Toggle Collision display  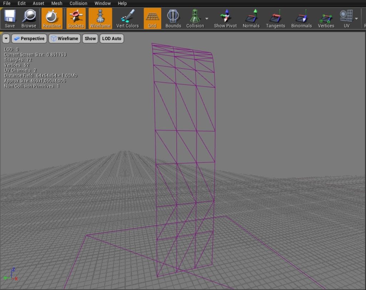[x=195, y=19]
